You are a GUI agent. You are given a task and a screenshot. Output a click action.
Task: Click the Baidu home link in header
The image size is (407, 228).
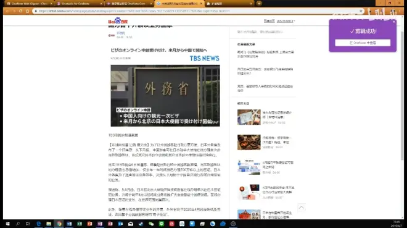tap(269, 21)
